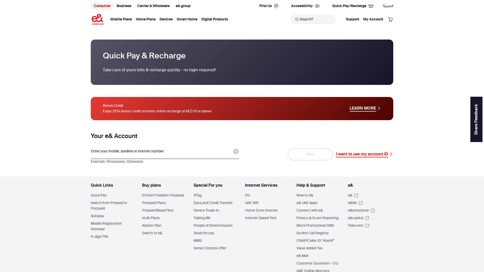Click the external link icon beside e&

click(356, 195)
